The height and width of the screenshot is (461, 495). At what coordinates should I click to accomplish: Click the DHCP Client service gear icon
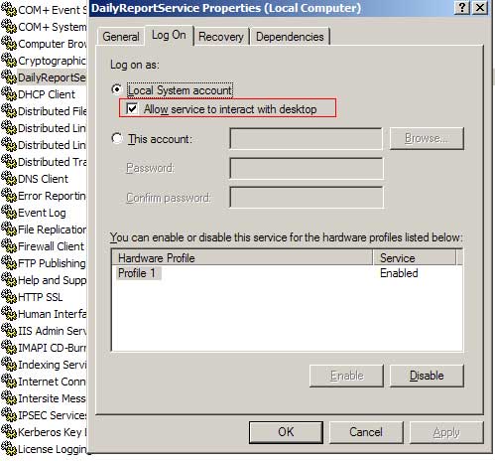pos(9,94)
